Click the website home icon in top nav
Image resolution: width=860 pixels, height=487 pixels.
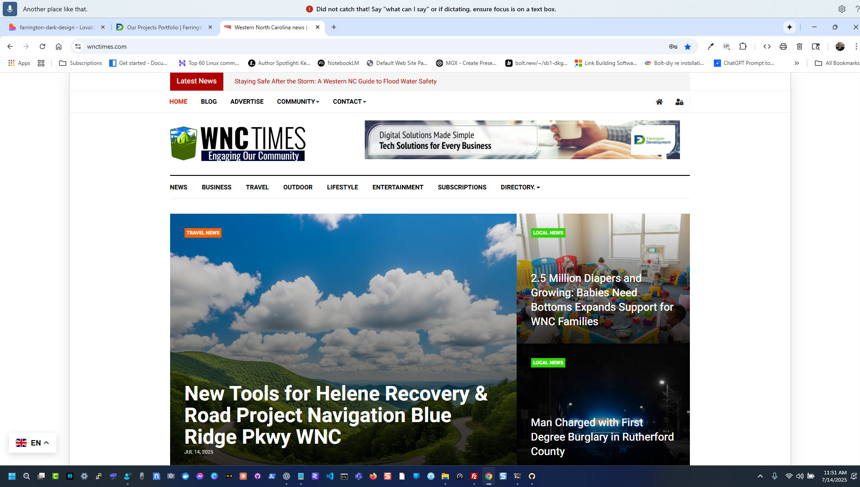(x=659, y=102)
